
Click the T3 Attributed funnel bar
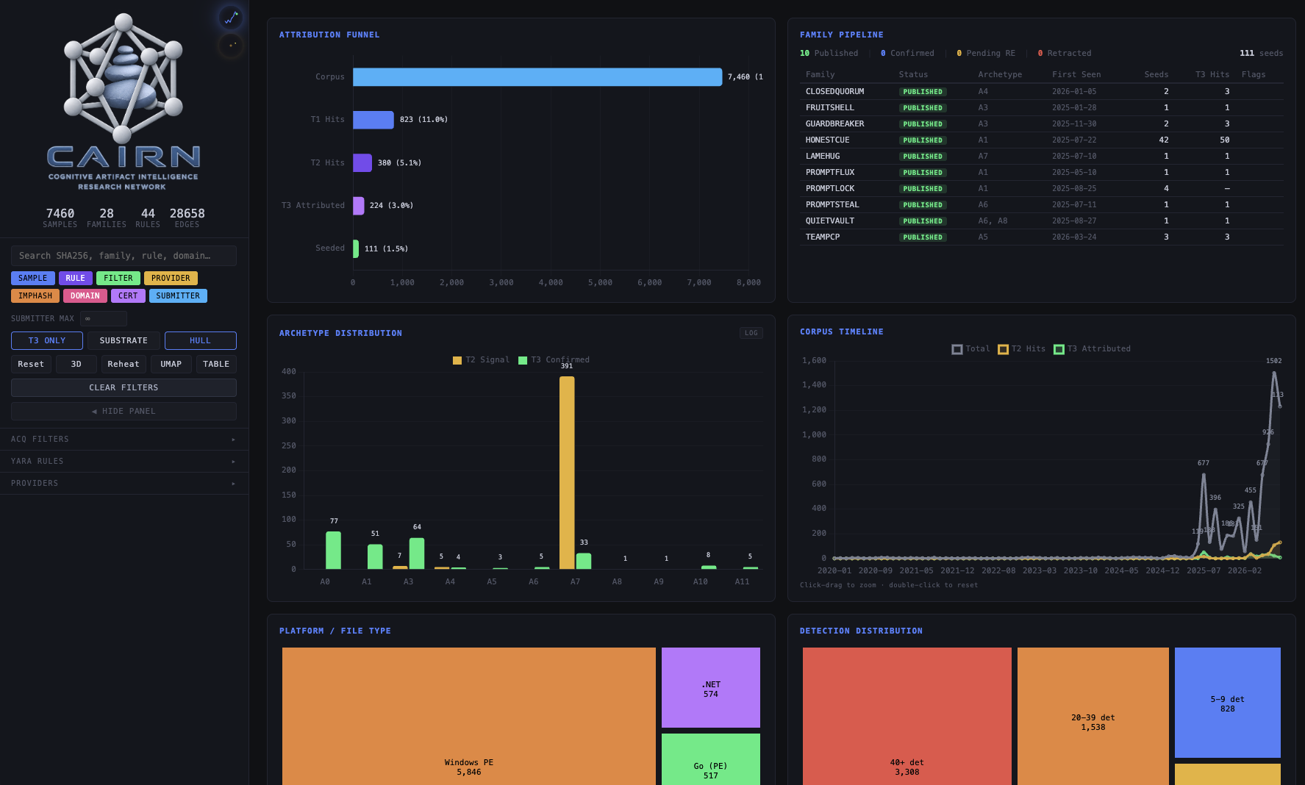(x=359, y=206)
